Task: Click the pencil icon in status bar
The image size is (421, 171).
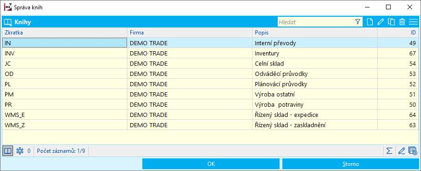Action: (x=401, y=151)
